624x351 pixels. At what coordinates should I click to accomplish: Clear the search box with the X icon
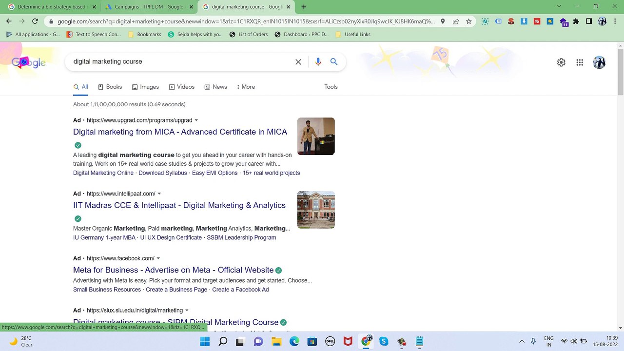(298, 62)
